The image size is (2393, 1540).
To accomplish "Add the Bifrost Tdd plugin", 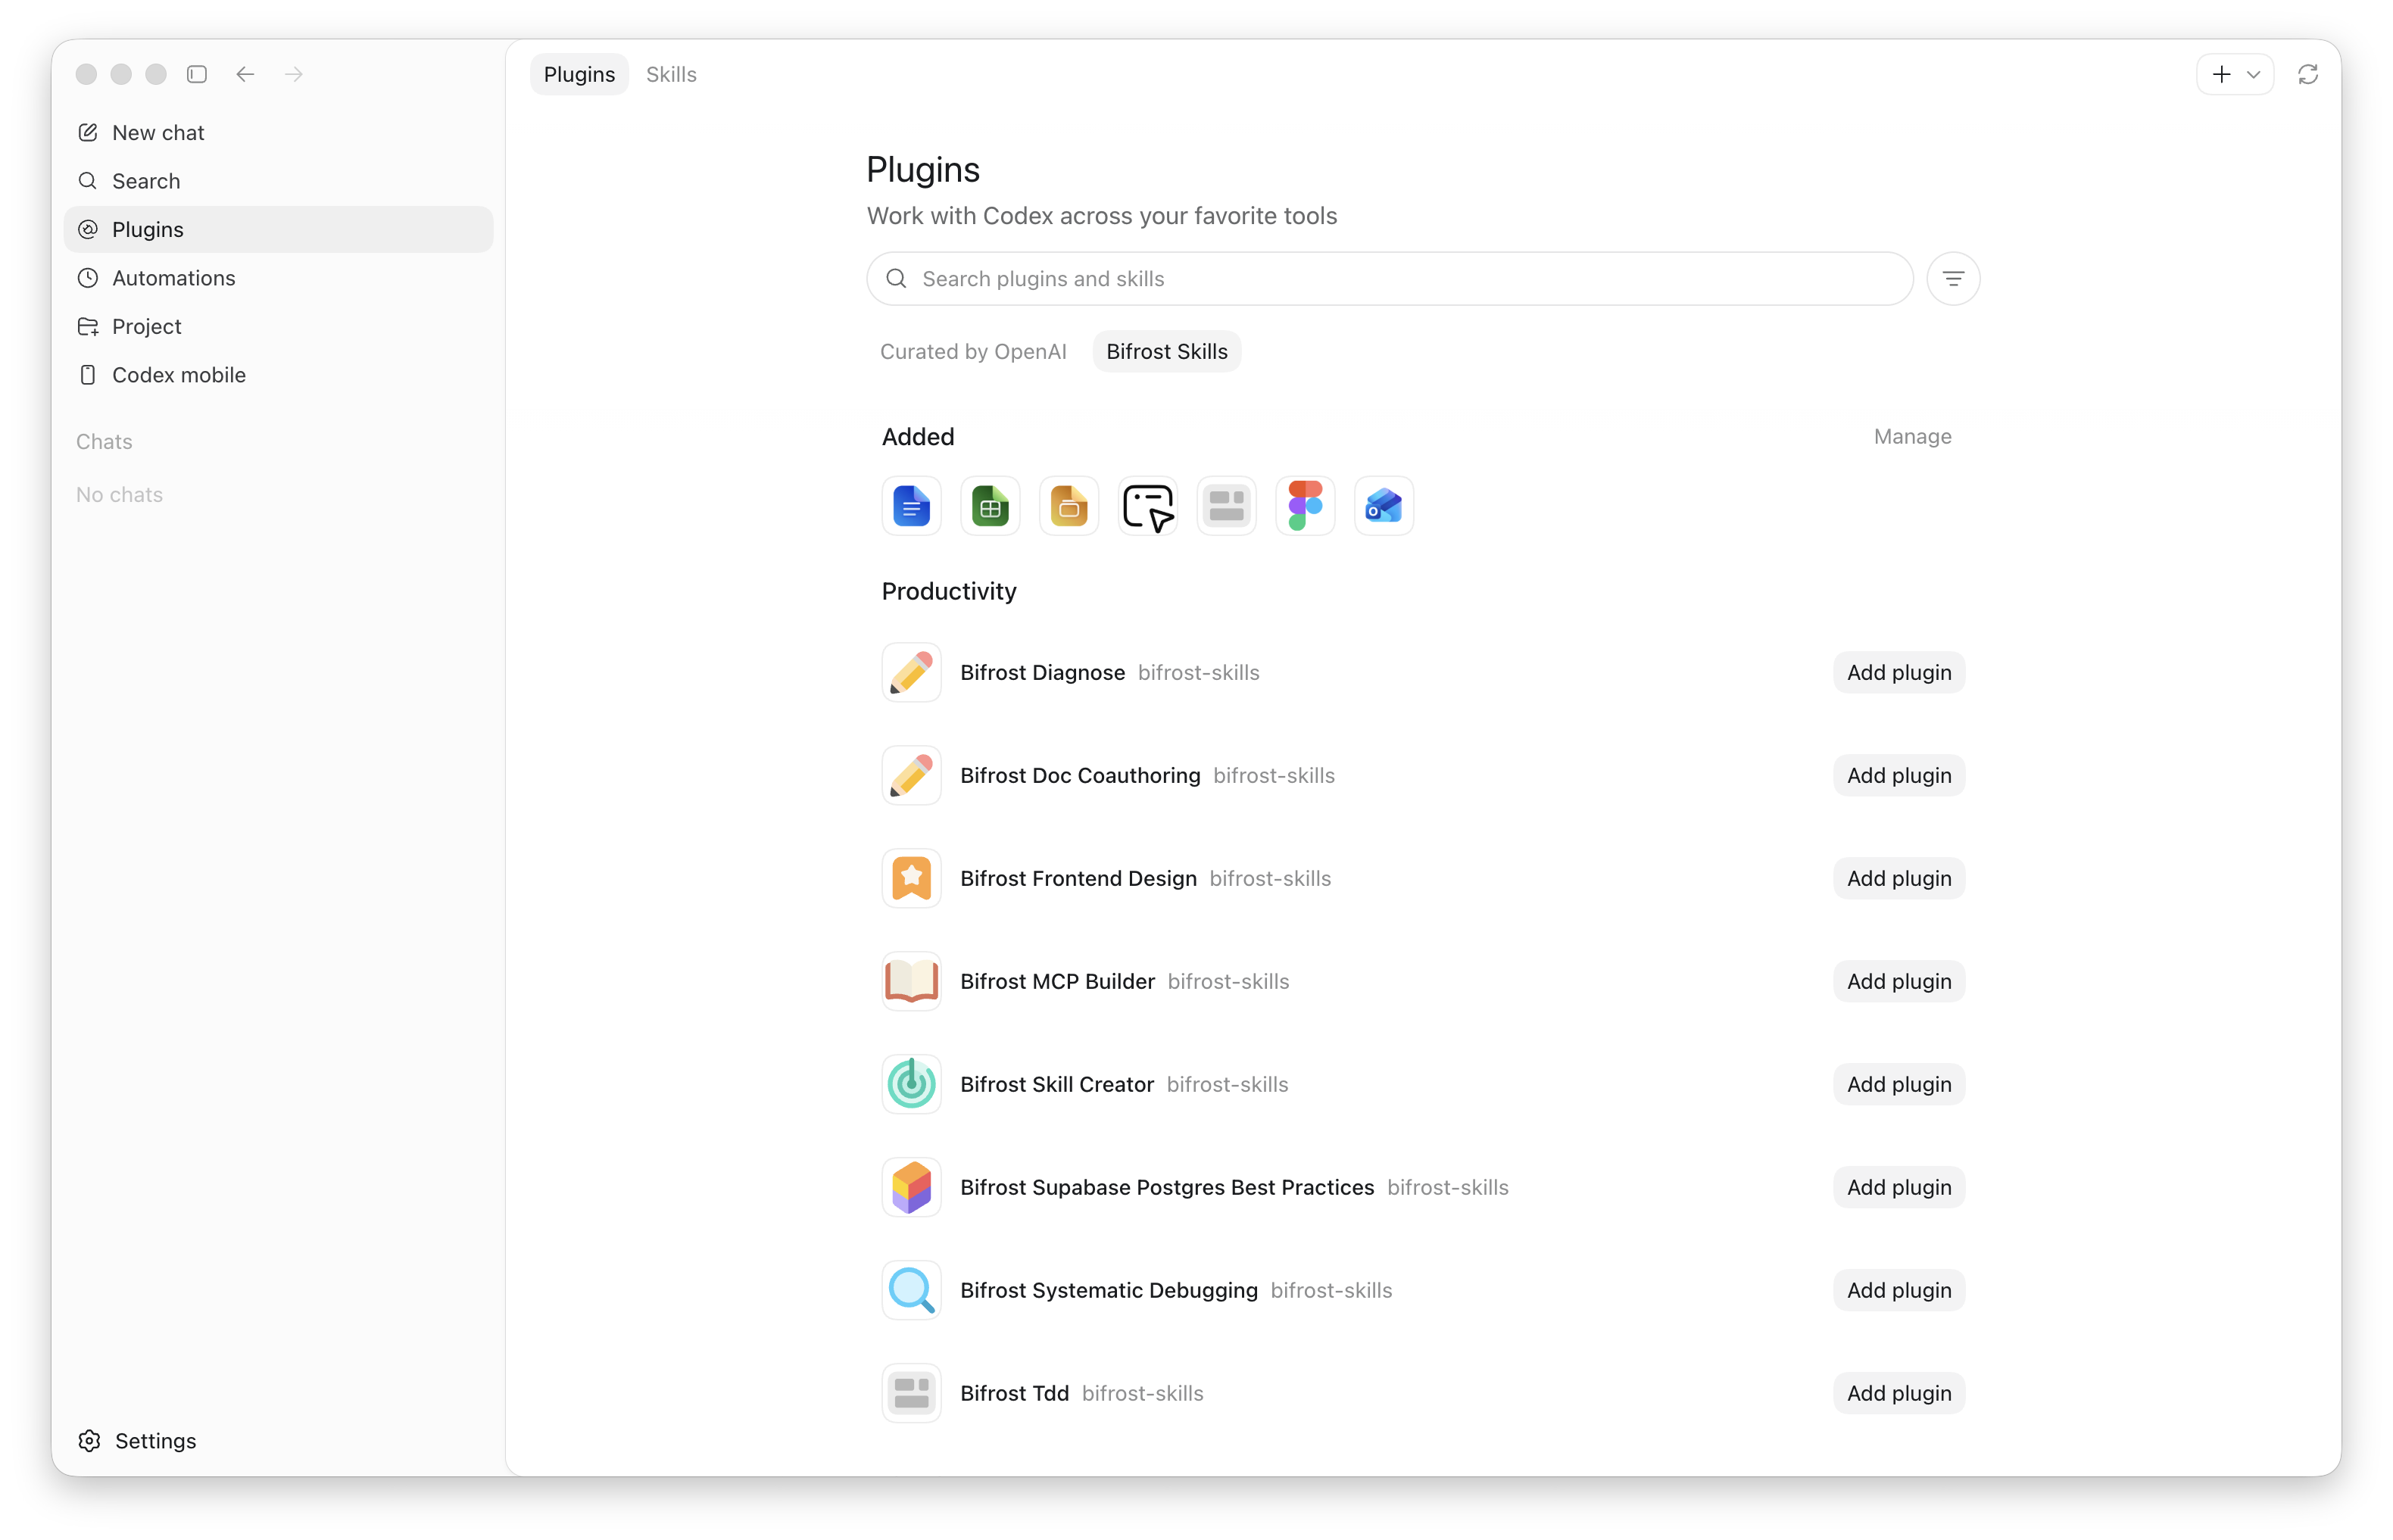I will tap(1898, 1393).
